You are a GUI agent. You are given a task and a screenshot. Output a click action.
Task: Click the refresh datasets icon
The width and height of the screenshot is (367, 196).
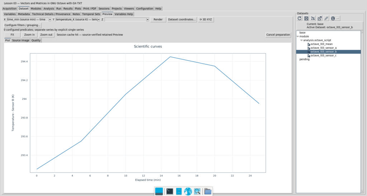[299, 19]
